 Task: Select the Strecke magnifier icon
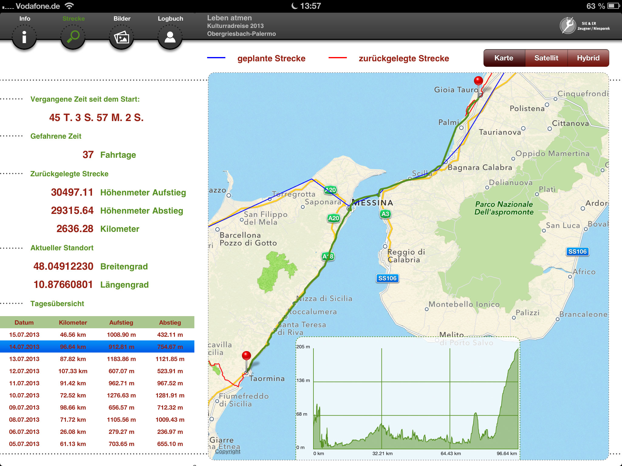[x=73, y=37]
